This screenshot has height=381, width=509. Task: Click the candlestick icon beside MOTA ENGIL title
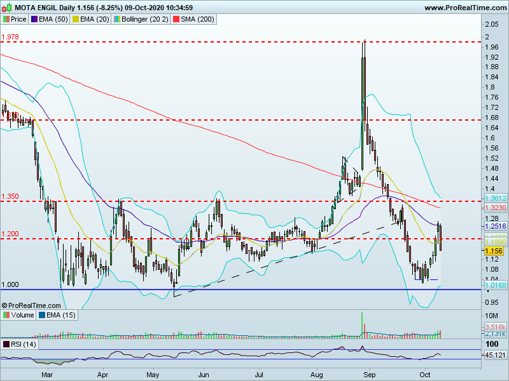point(6,7)
